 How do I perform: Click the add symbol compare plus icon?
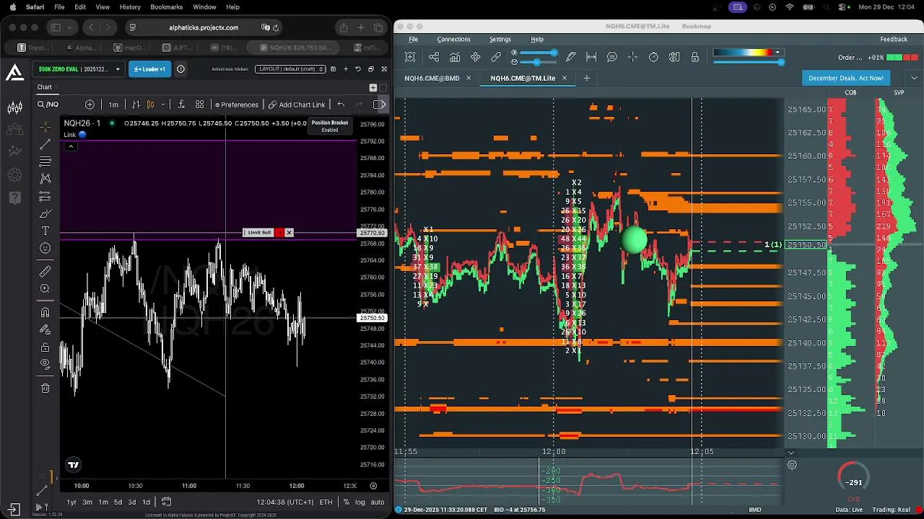click(x=90, y=105)
